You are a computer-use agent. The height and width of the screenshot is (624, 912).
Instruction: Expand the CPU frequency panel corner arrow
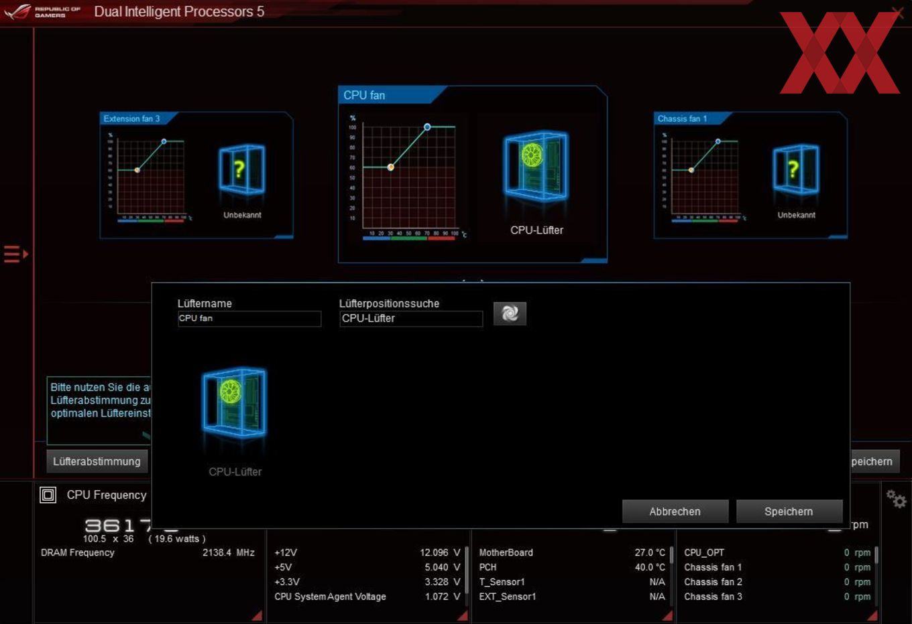click(x=257, y=615)
